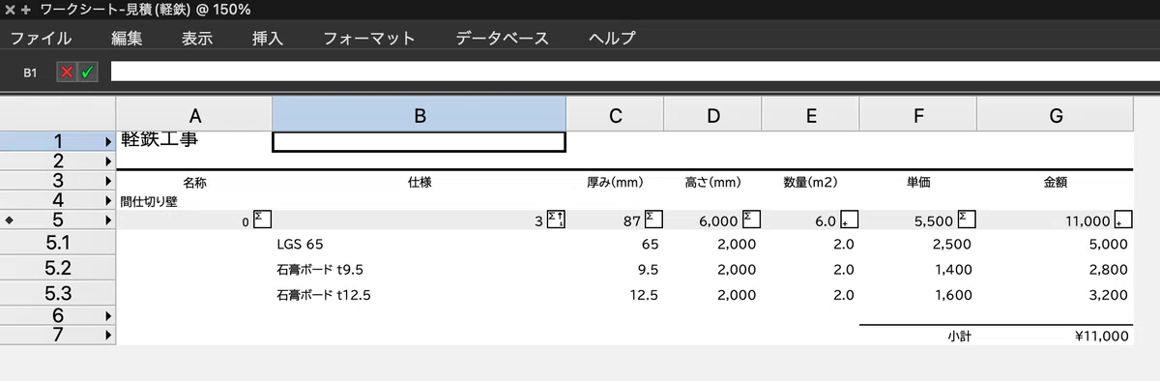The height and width of the screenshot is (381, 1160).
Task: Open row 6 header arrow menu
Action: (107, 316)
